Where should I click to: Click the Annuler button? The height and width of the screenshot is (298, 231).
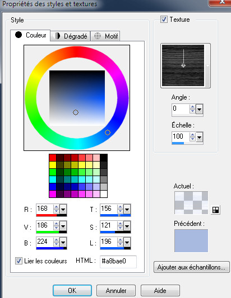click(x=116, y=290)
